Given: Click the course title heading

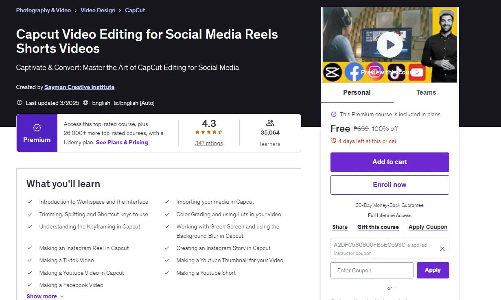Looking at the screenshot, I should click(x=147, y=41).
